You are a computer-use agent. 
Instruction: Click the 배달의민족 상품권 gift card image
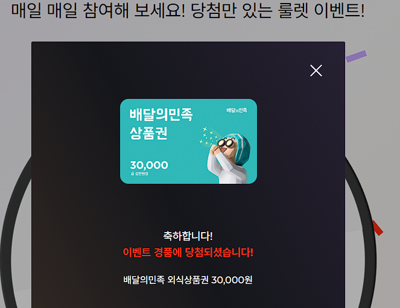coord(188,141)
